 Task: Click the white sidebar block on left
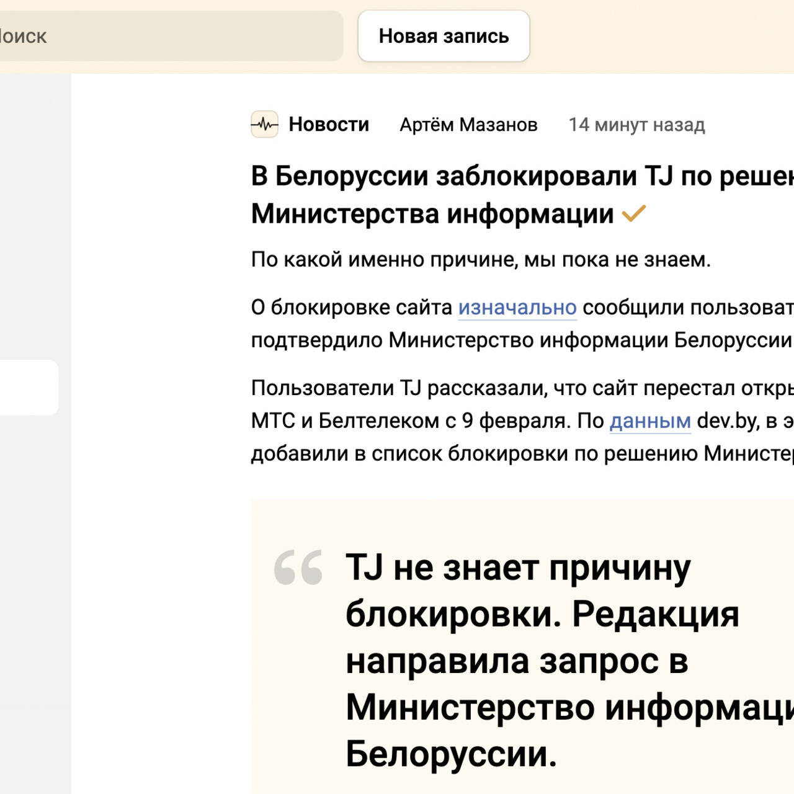pyautogui.click(x=29, y=387)
